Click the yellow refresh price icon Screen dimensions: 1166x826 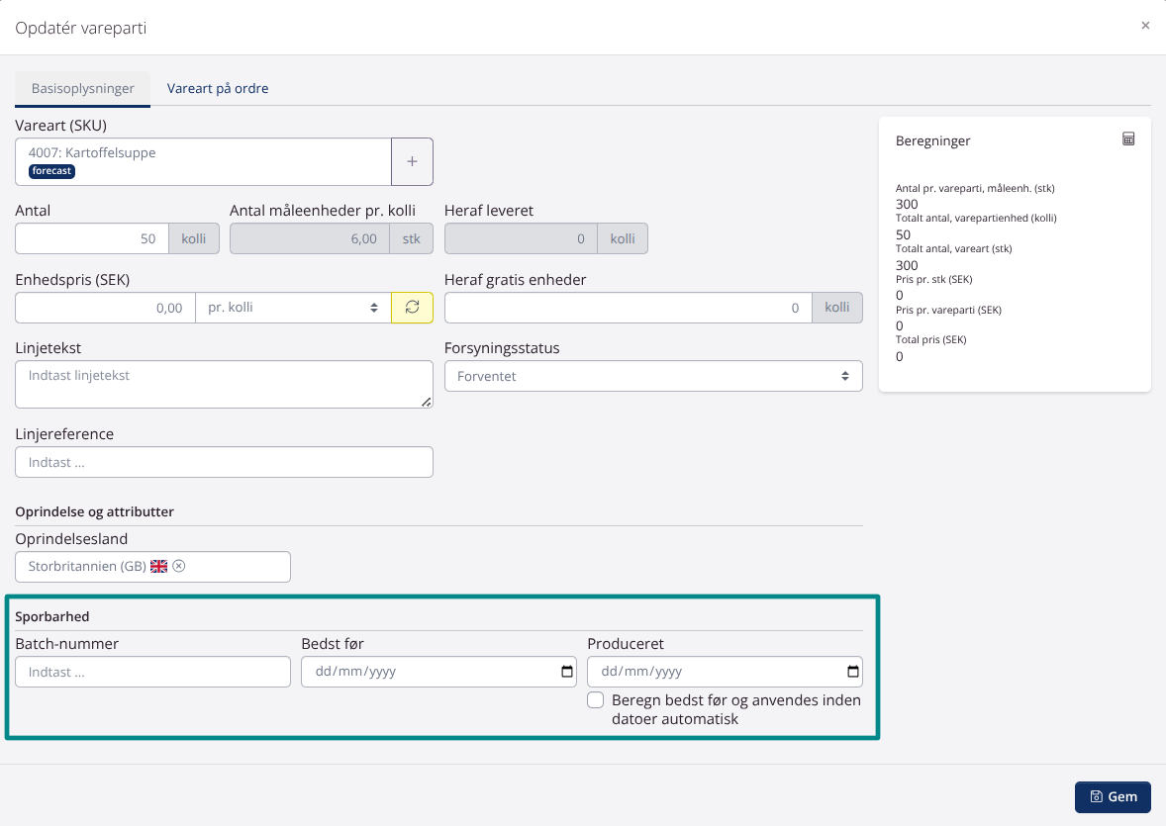[x=412, y=308]
